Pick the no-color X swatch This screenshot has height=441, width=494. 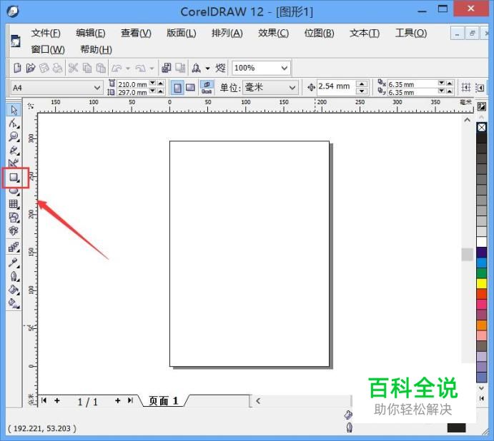(482, 128)
